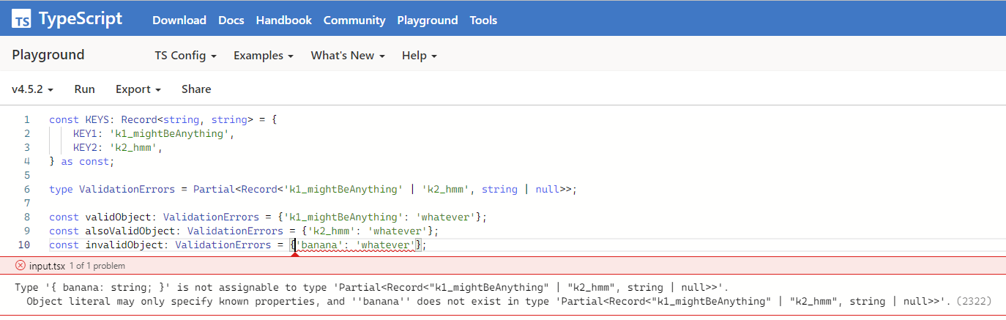1006x320 pixels.
Task: Click 'as const' on line 4
Action: coord(84,161)
